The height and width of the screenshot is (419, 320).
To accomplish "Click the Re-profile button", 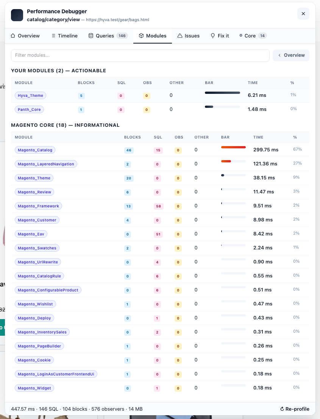I will coord(295,409).
